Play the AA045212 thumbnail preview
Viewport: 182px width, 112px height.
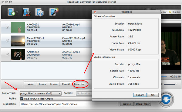click(x=18, y=55)
